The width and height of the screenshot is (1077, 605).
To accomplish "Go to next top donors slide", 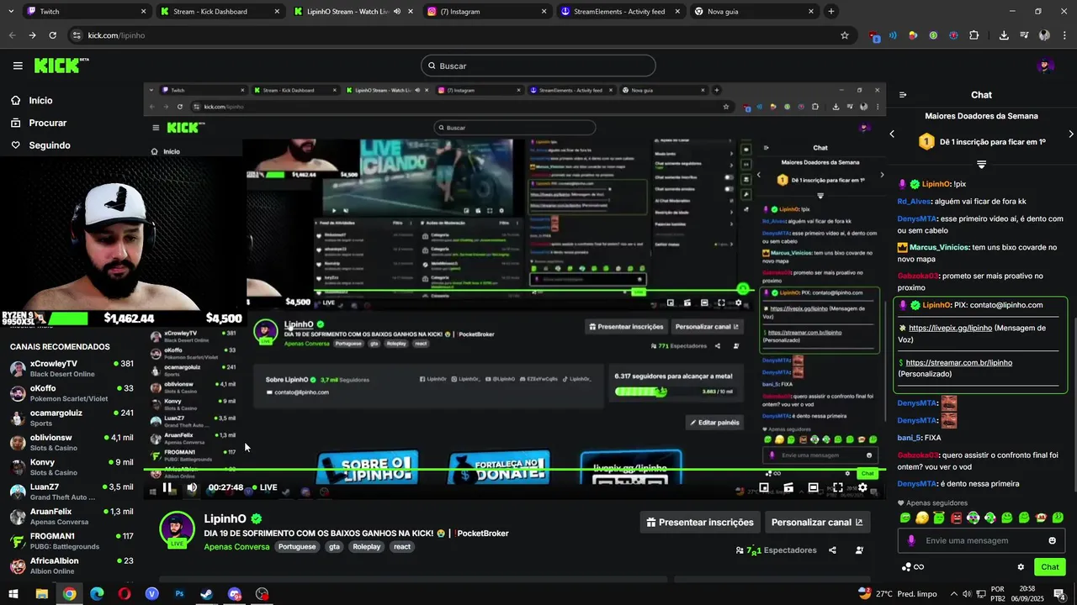I will click(x=1071, y=134).
